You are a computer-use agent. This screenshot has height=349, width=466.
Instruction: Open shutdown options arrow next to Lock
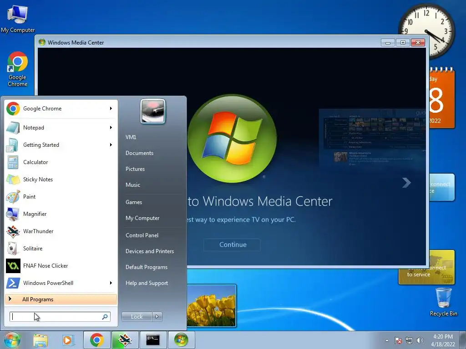coord(157,317)
